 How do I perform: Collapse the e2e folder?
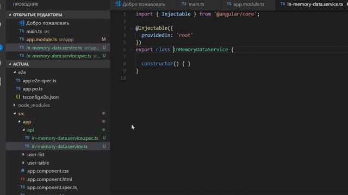pyautogui.click(x=15, y=72)
